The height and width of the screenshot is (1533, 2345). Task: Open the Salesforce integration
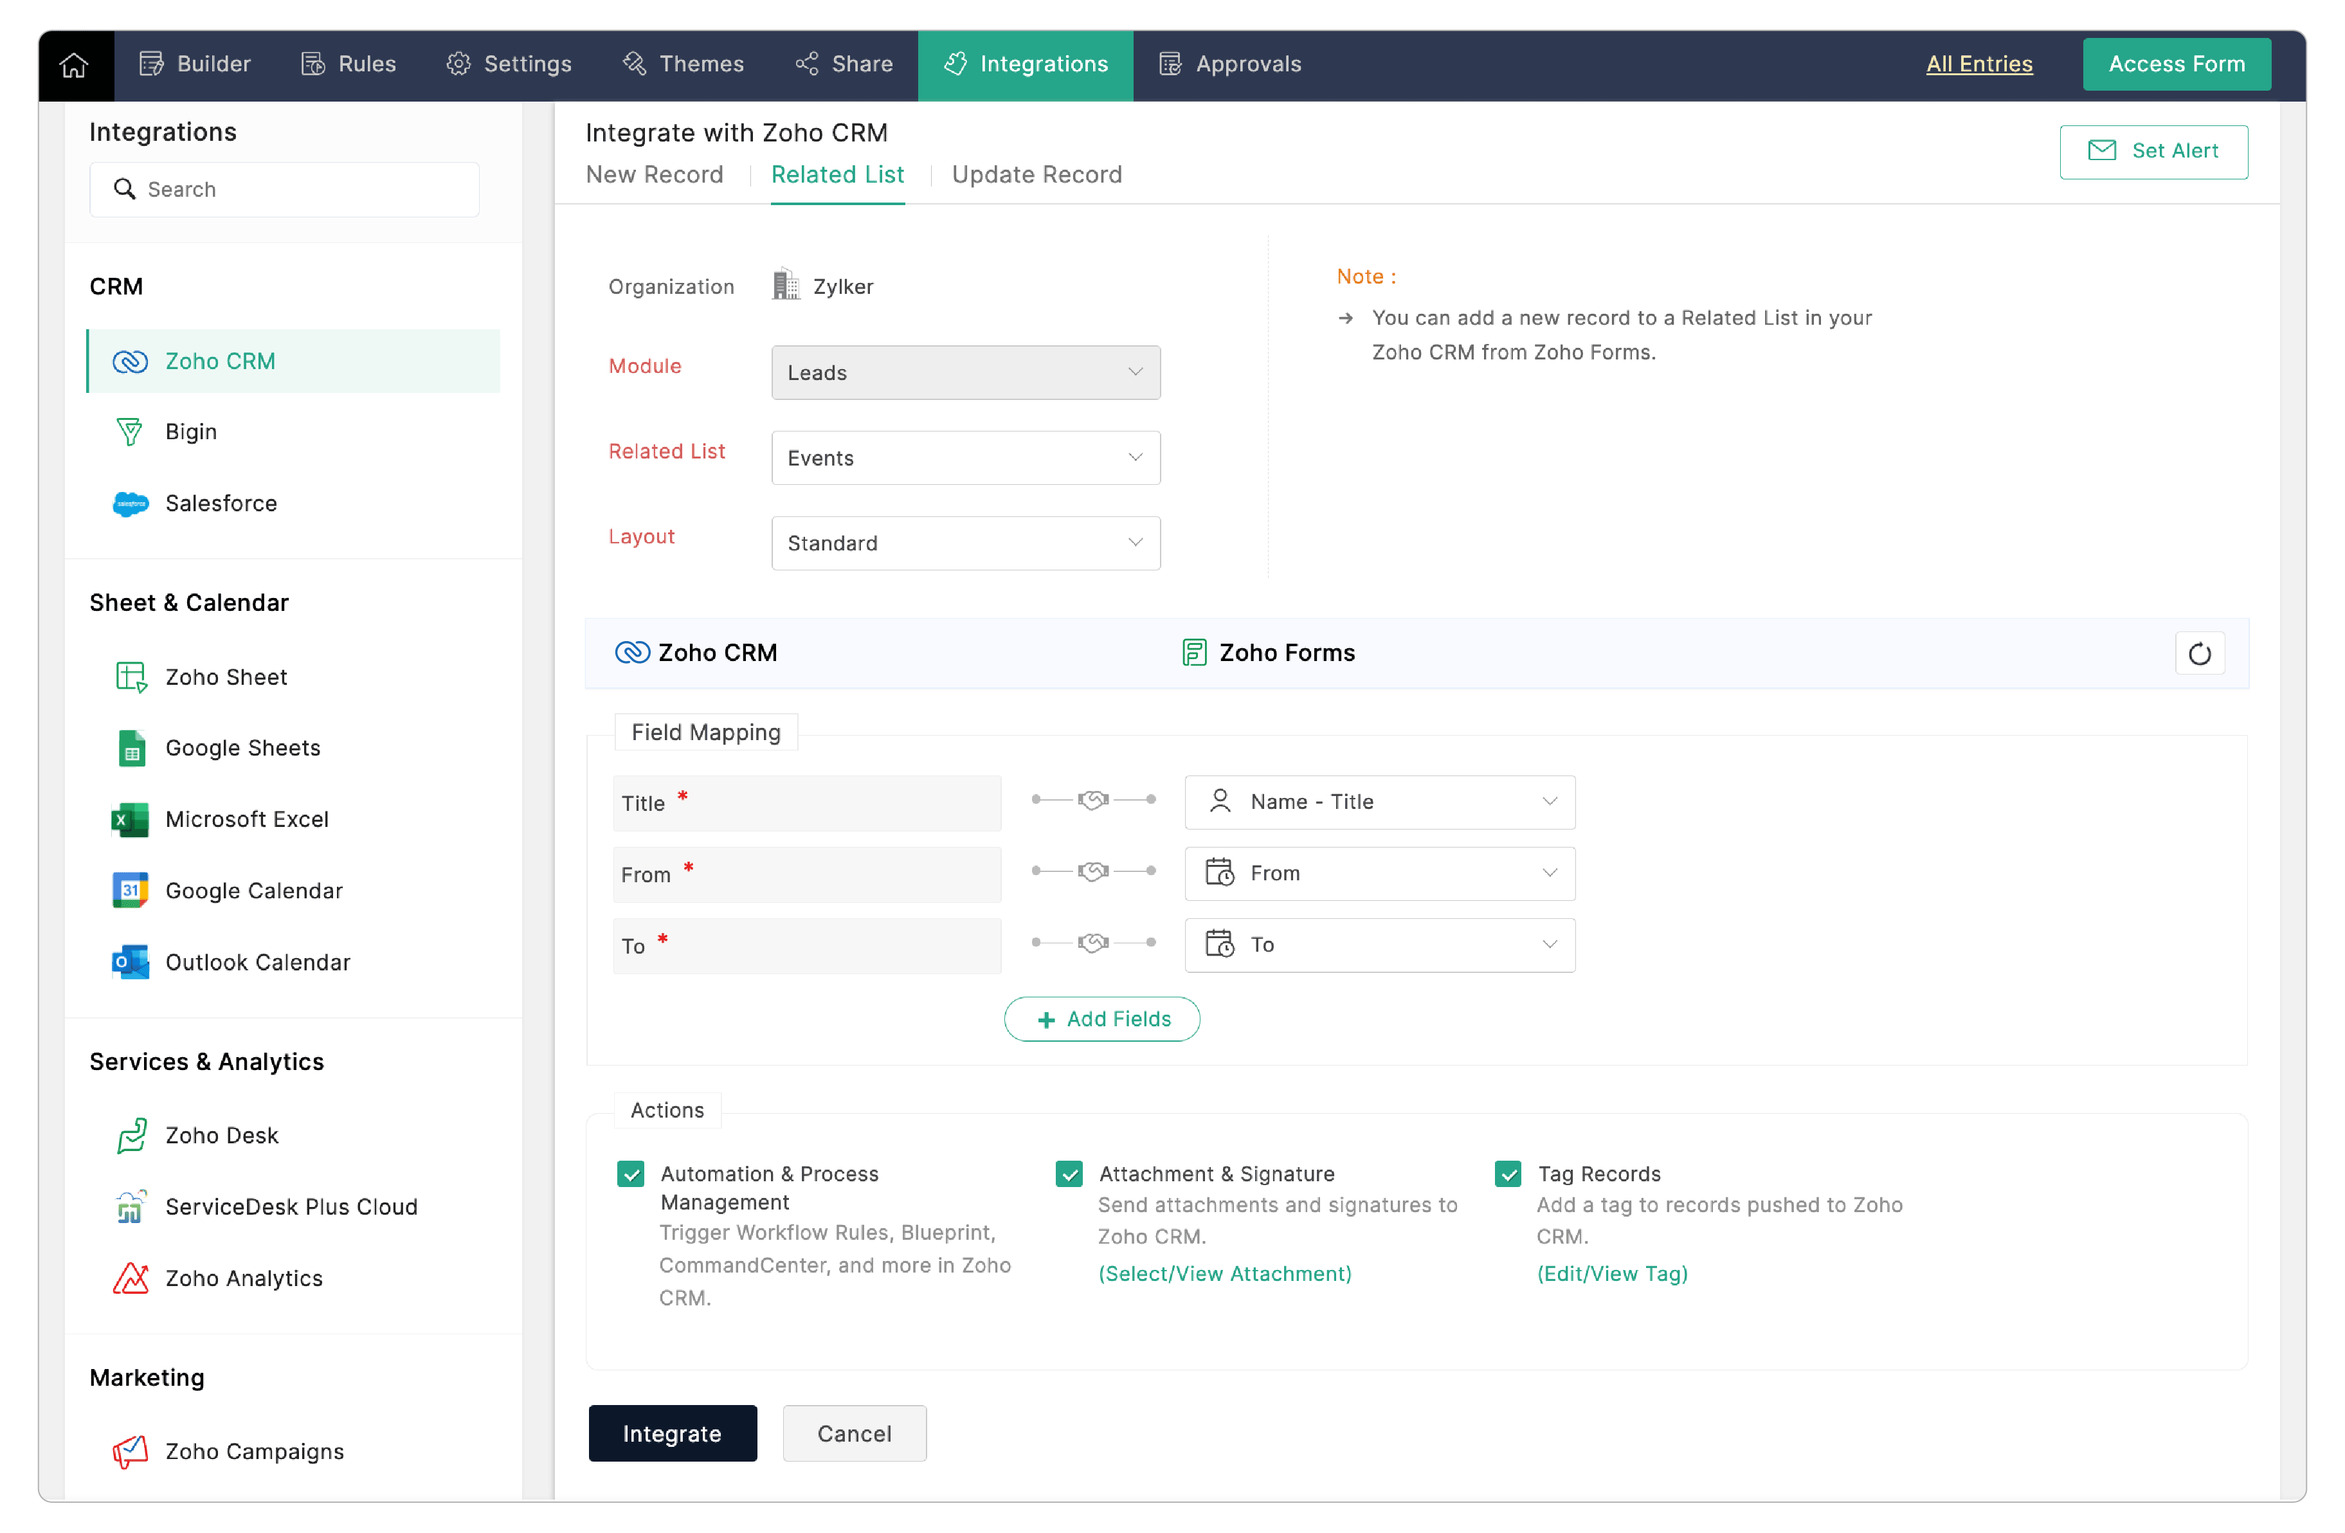(x=221, y=503)
